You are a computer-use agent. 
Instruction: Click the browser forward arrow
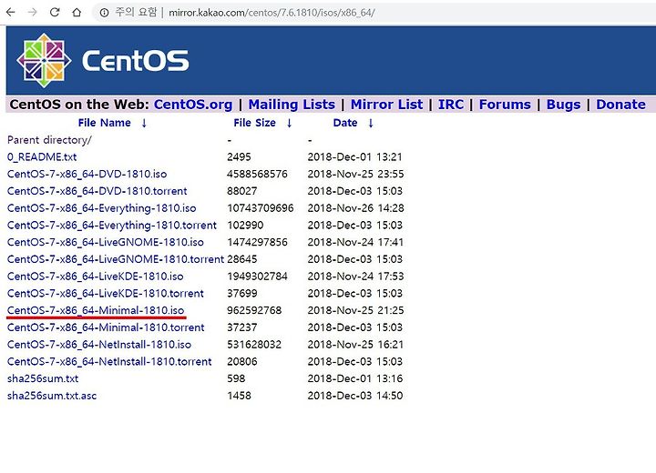(32, 13)
